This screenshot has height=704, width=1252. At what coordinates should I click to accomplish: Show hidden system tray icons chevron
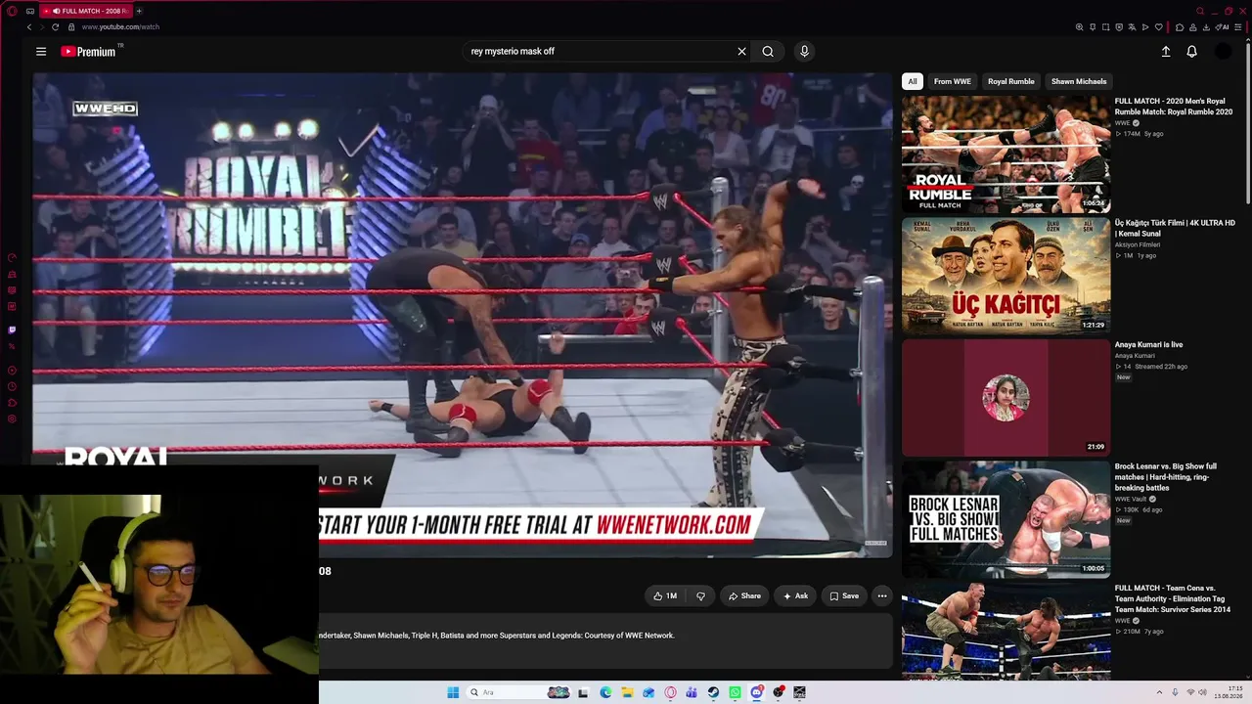tap(1159, 692)
